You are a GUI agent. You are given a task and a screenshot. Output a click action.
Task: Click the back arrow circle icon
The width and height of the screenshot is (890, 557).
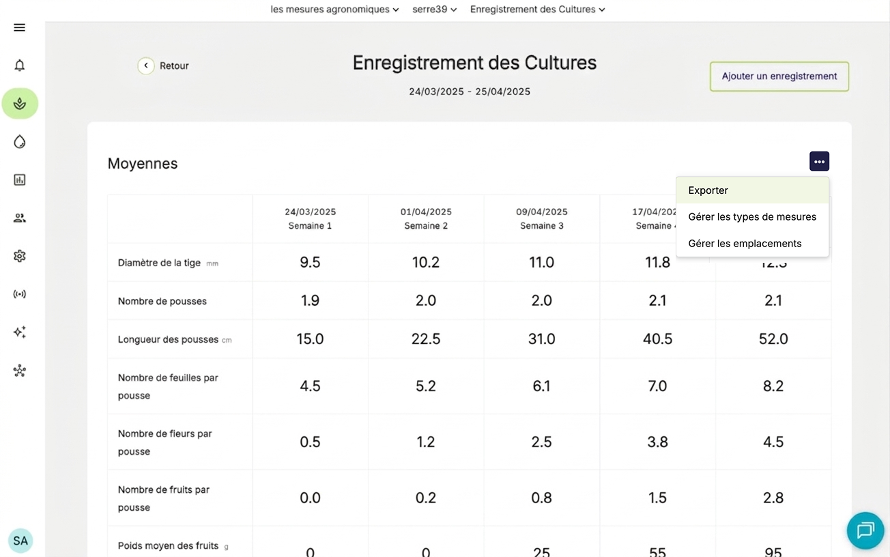145,66
